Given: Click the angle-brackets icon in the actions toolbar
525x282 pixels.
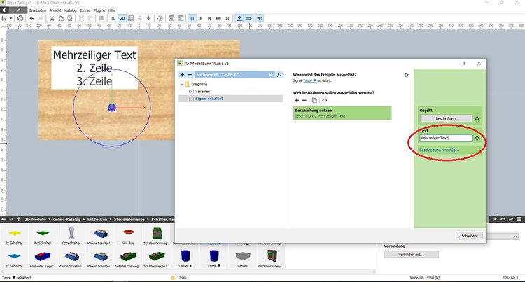Looking at the screenshot, I should pyautogui.click(x=324, y=100).
